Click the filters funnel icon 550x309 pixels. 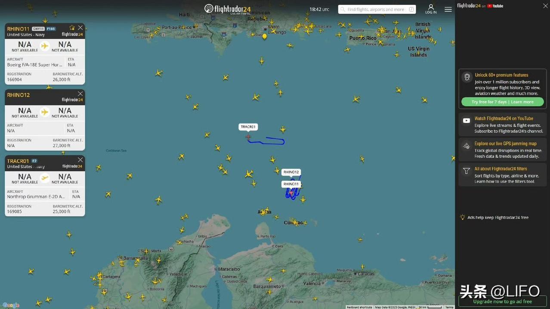pos(467,171)
